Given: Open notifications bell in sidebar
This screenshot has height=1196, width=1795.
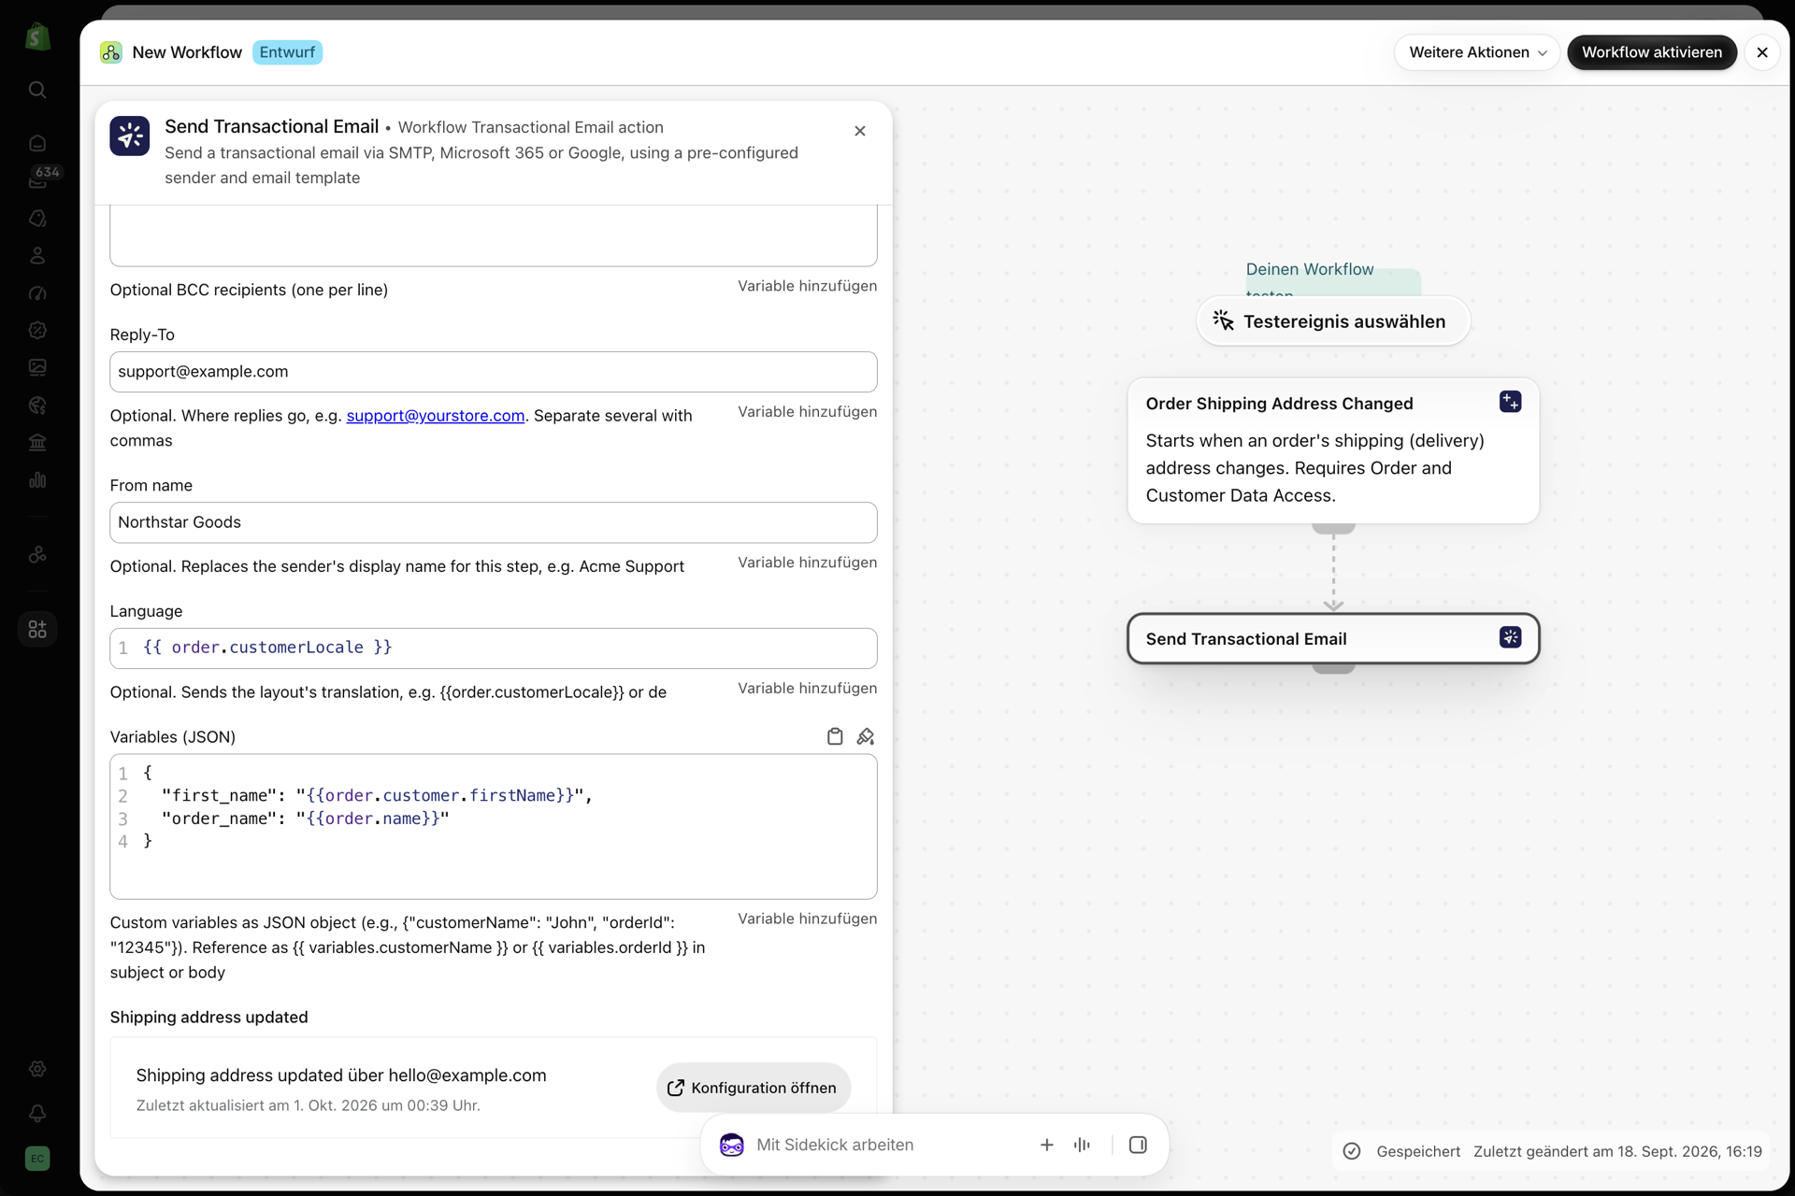Looking at the screenshot, I should coord(37,1113).
